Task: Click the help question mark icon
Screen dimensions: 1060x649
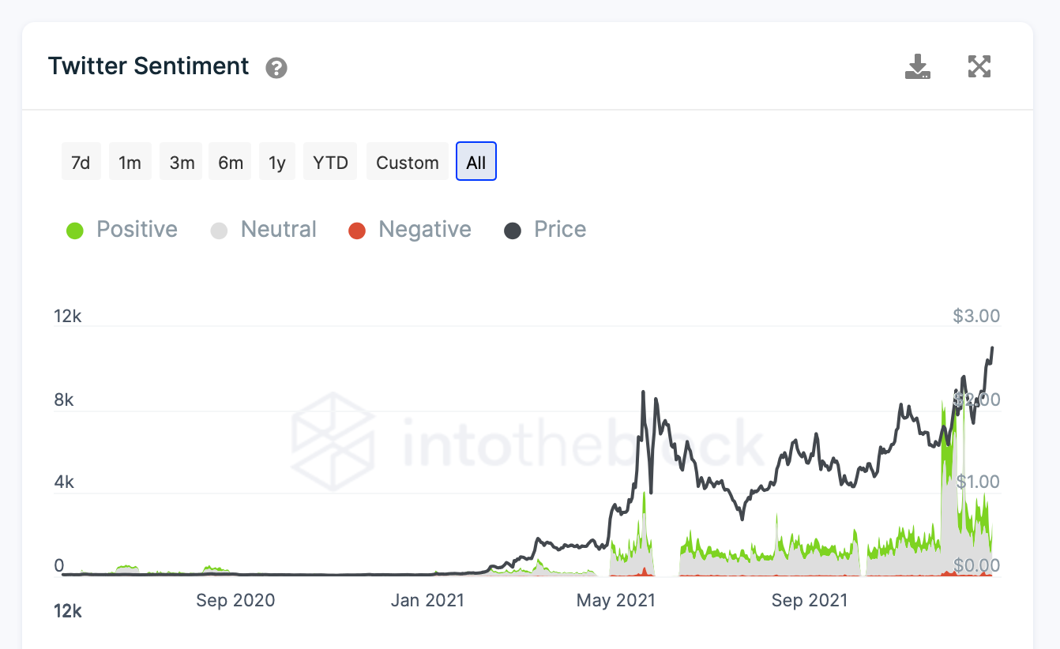Action: point(276,68)
